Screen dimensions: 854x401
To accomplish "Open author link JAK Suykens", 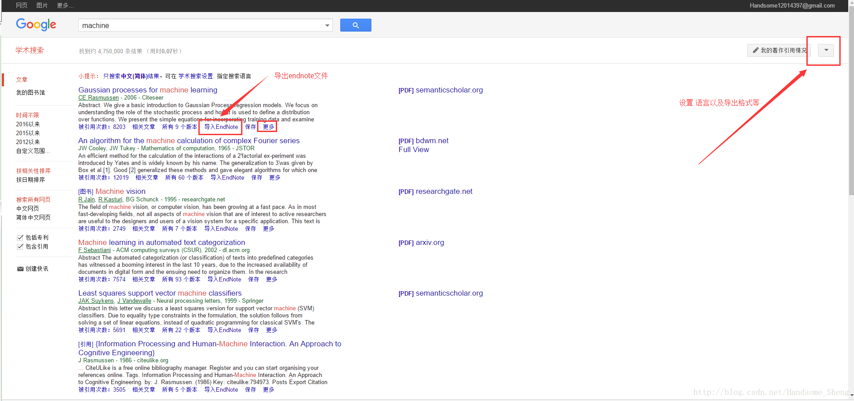I will 96,301.
